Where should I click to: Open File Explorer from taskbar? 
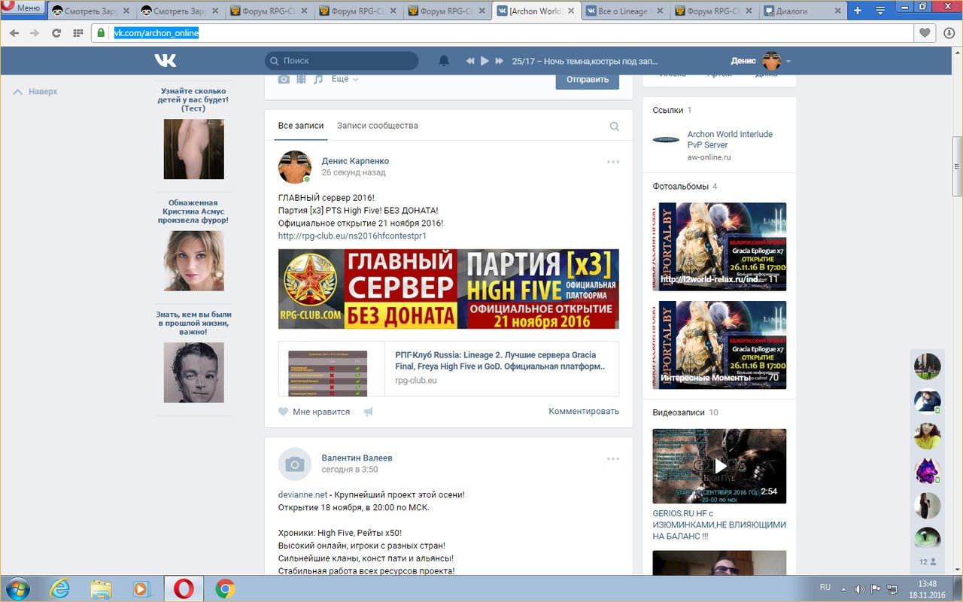(102, 588)
